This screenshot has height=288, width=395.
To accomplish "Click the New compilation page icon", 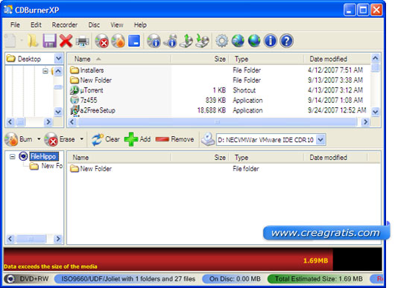I will coord(10,41).
